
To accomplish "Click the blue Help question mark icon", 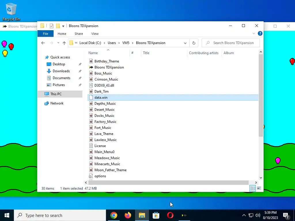I will 260,33.
